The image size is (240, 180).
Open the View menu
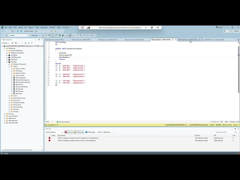(15, 27)
